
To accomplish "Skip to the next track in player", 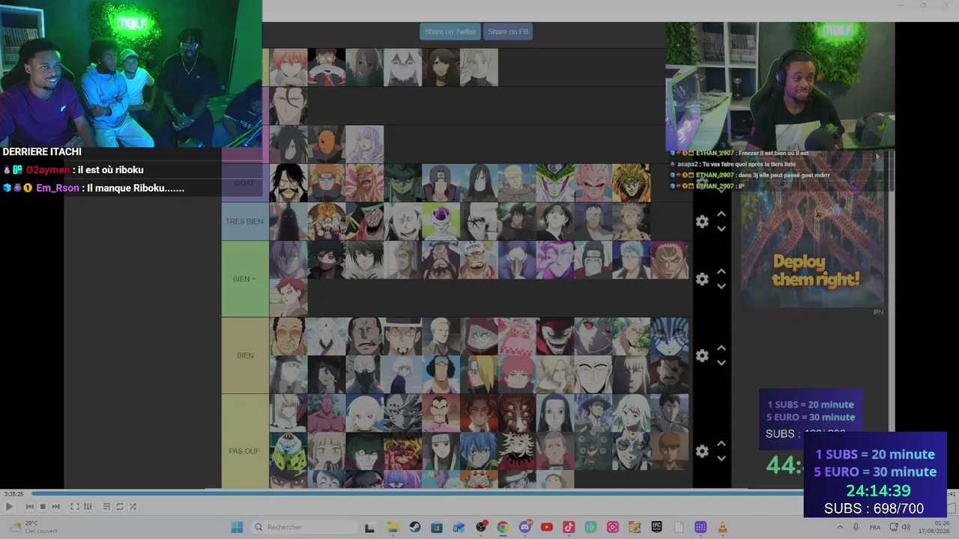I will pos(55,507).
